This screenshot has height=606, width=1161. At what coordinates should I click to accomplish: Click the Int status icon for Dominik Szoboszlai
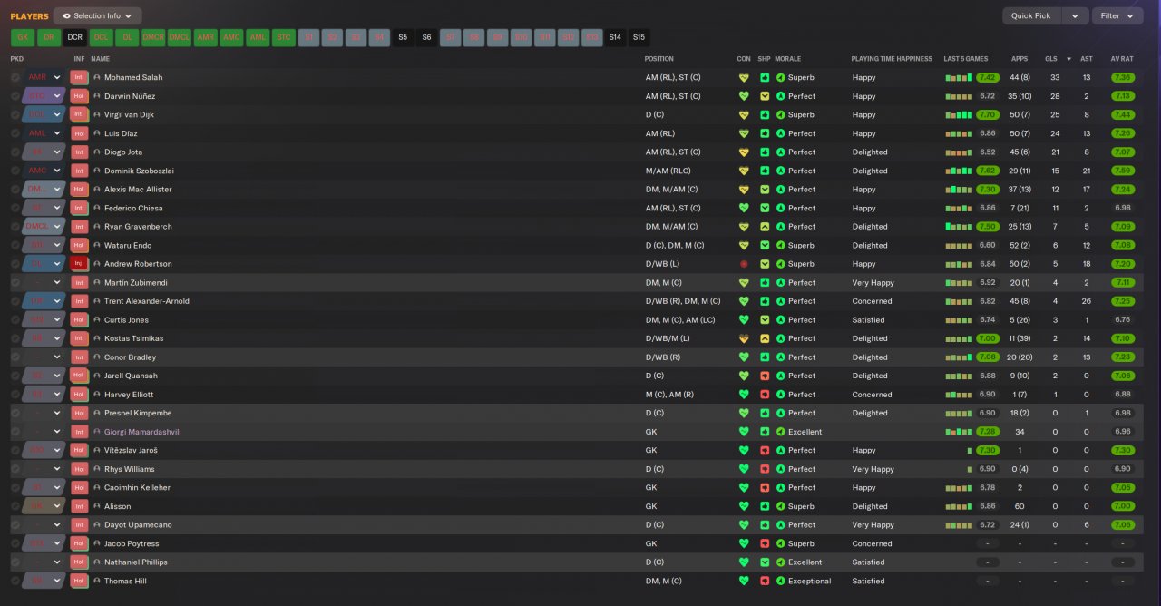coord(79,171)
